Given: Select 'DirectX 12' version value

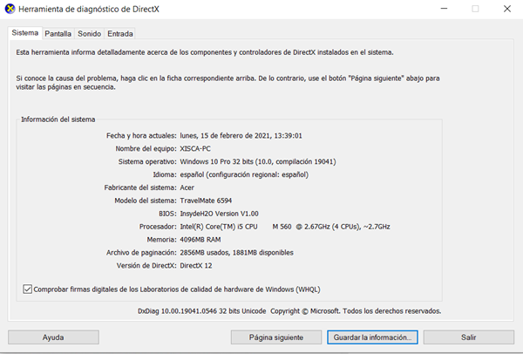Looking at the screenshot, I should 196,266.
